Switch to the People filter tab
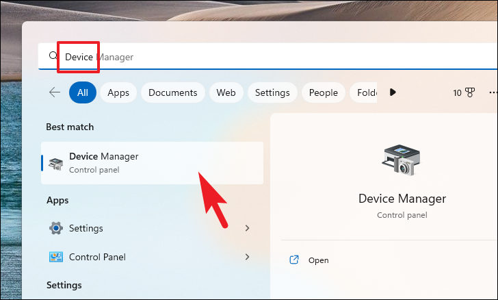 (x=324, y=92)
